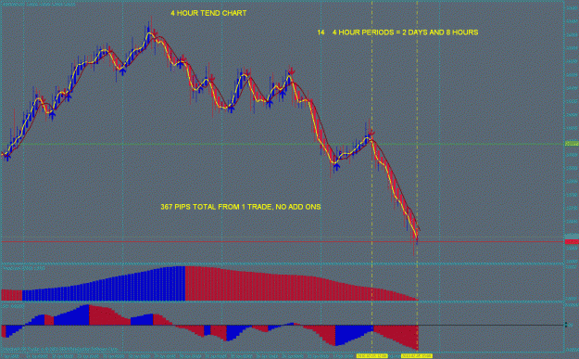579x359 pixels.
Task: Click the red price tag on the right axis
Action: (572, 242)
